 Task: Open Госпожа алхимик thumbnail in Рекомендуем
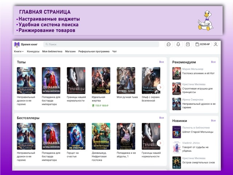(177, 73)
